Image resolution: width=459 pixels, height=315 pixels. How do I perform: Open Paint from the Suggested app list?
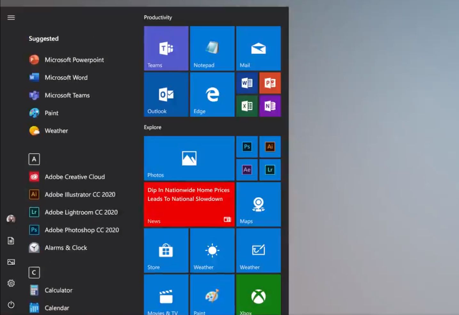[44, 113]
